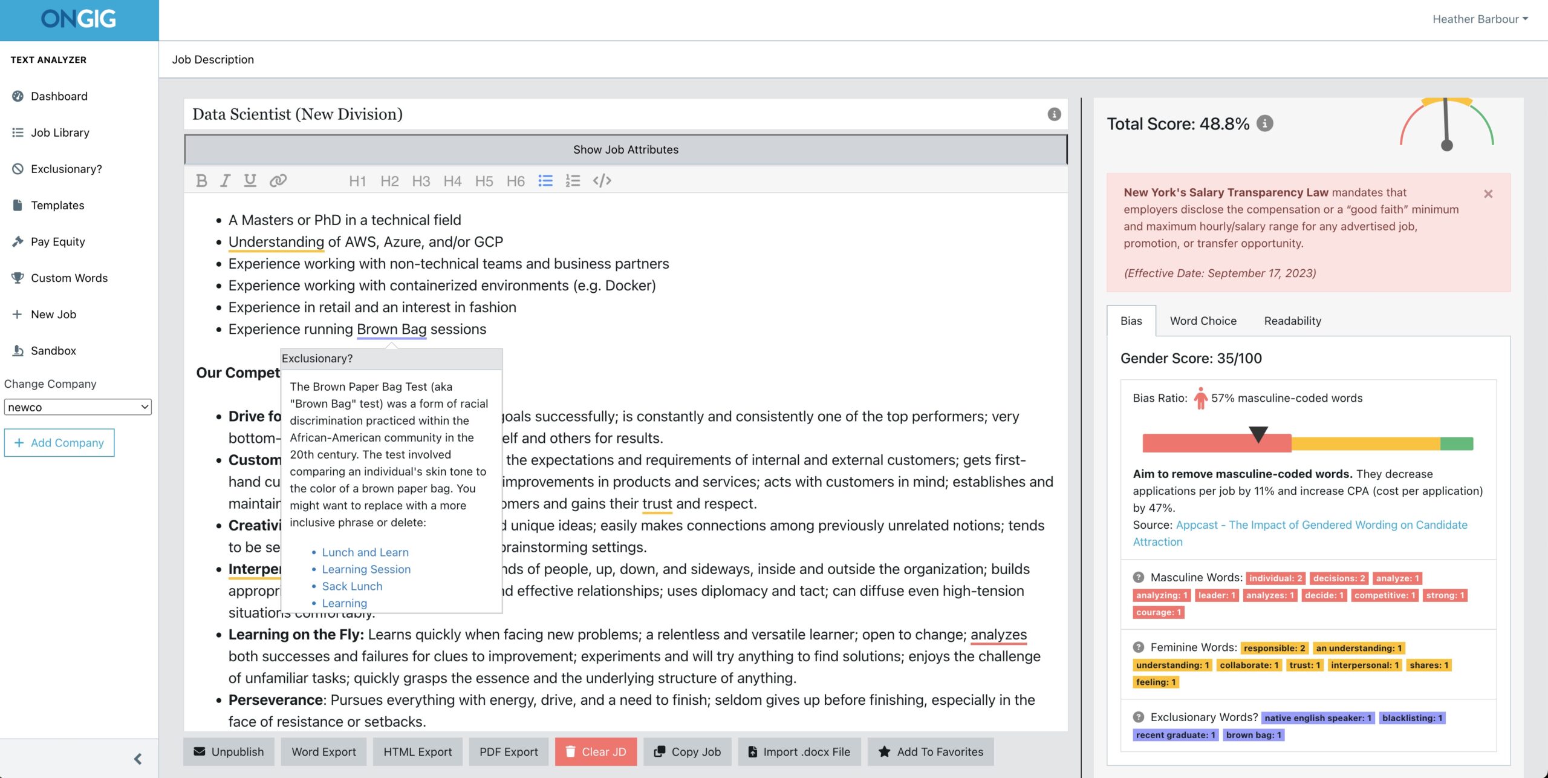Image resolution: width=1548 pixels, height=778 pixels.
Task: Switch to the Word Choice tab
Action: [1203, 321]
